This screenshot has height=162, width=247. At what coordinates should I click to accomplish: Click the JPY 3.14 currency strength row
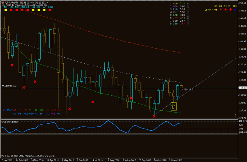(x=178, y=18)
